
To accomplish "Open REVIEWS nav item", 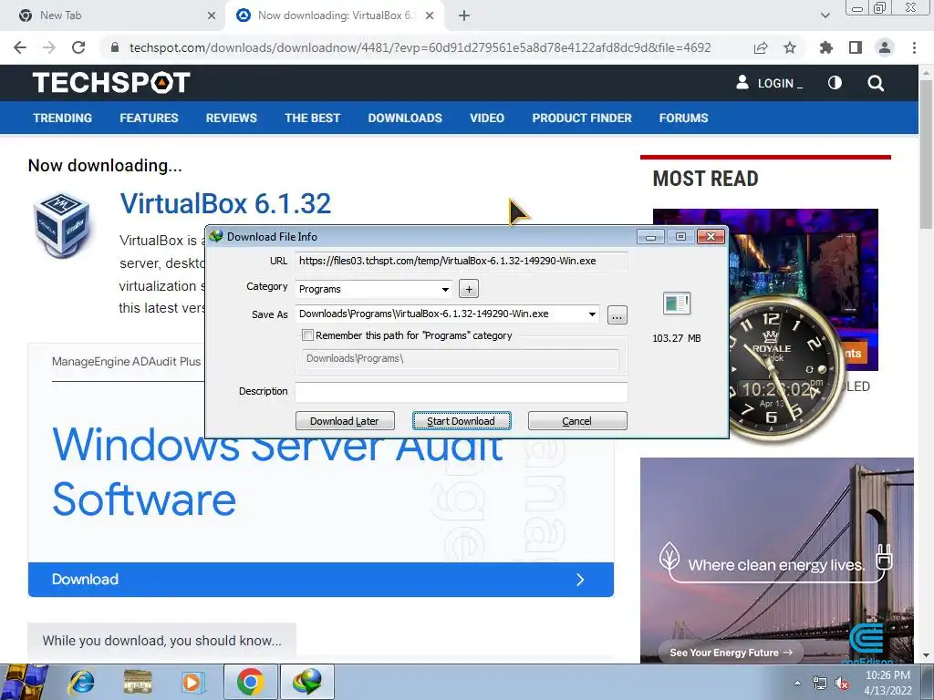I will [x=231, y=118].
